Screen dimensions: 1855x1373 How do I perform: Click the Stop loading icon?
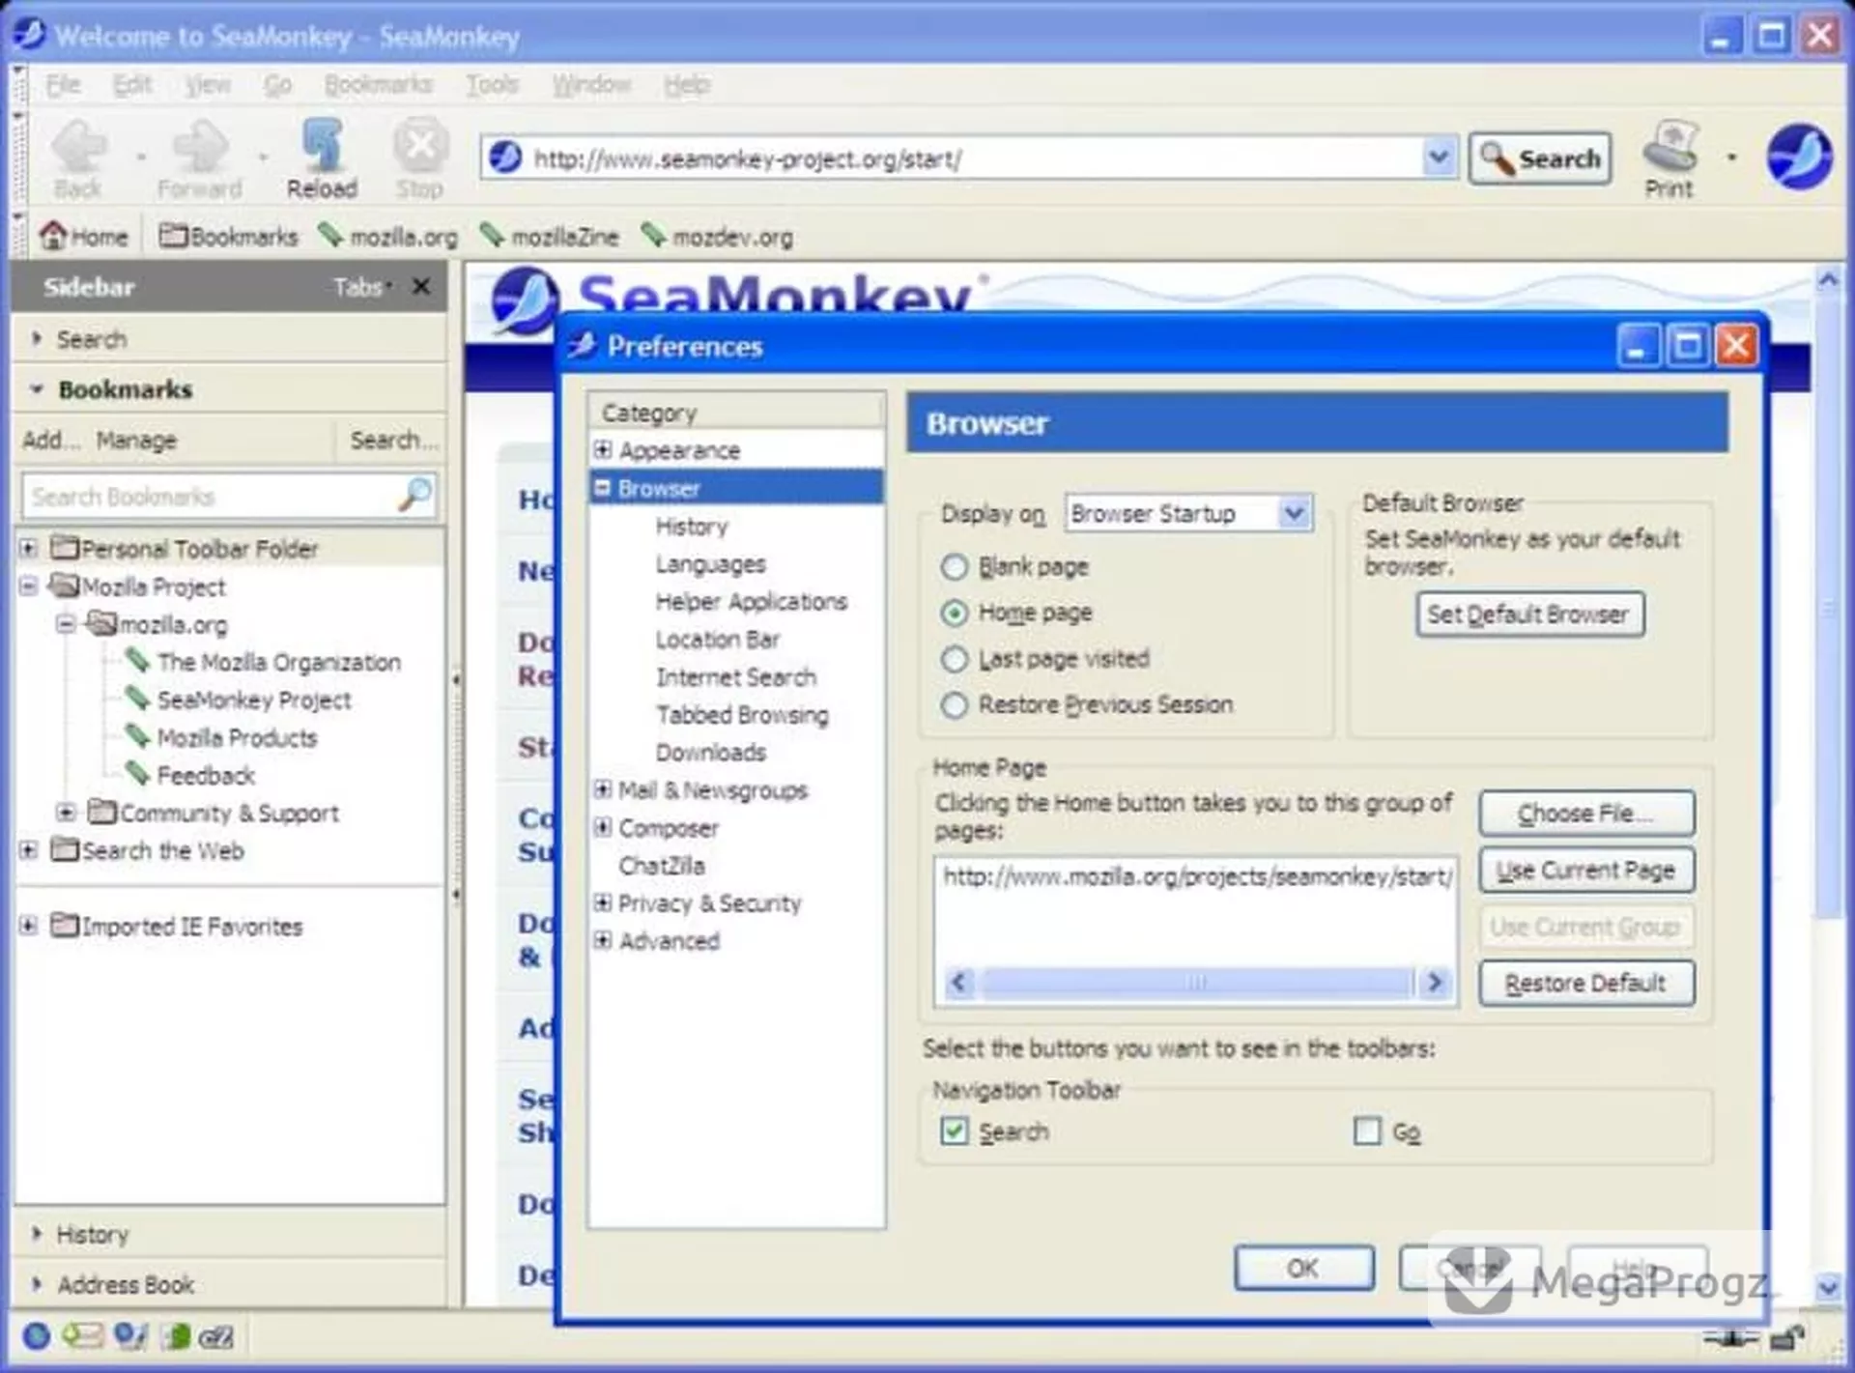(x=420, y=146)
